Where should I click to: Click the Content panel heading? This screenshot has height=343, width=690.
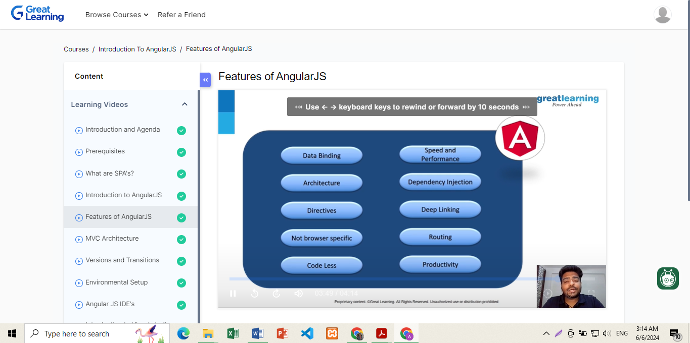pyautogui.click(x=89, y=76)
